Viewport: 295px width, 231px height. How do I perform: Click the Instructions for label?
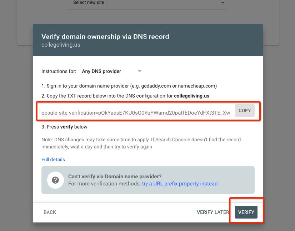(59, 71)
